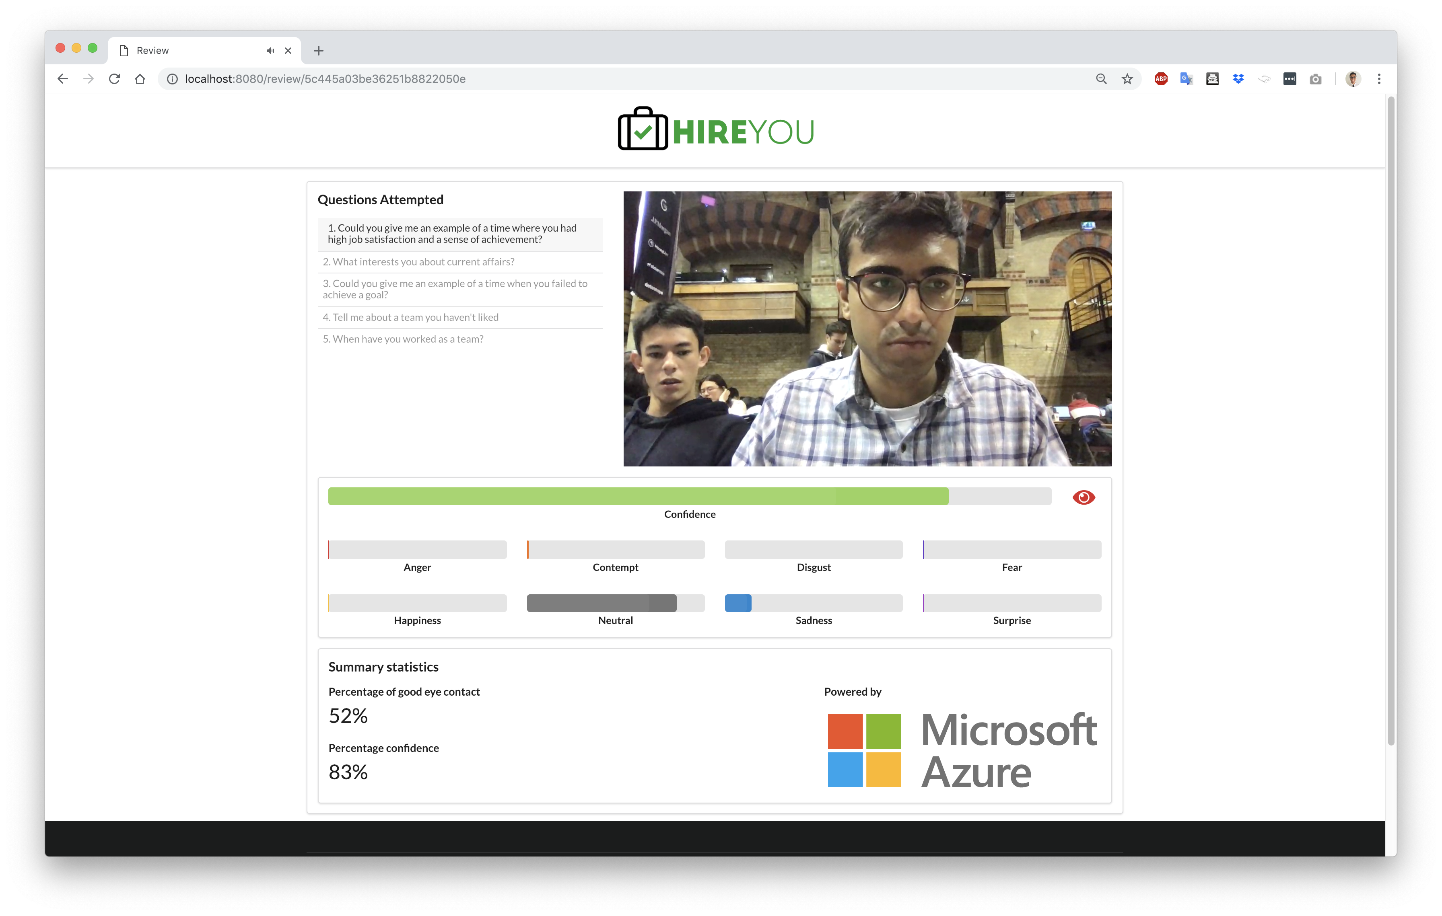
Task: Select question 2 about current affairs
Action: pos(418,262)
